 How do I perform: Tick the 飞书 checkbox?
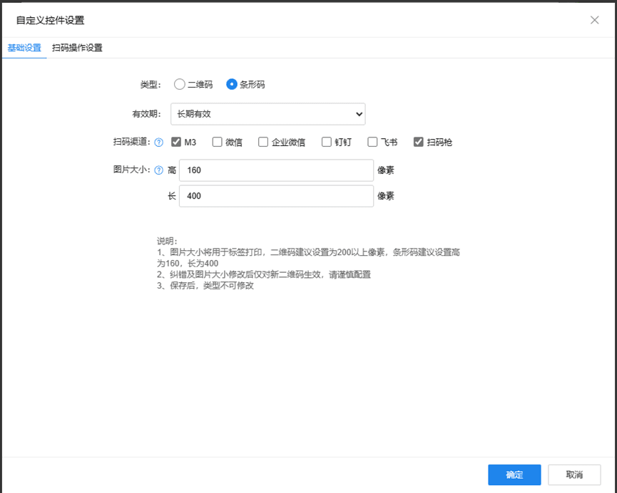(372, 142)
